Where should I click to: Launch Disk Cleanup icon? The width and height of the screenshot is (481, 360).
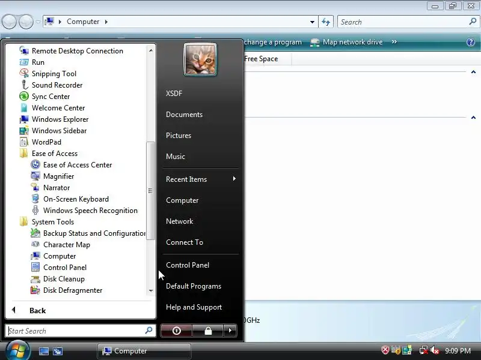tap(35, 278)
